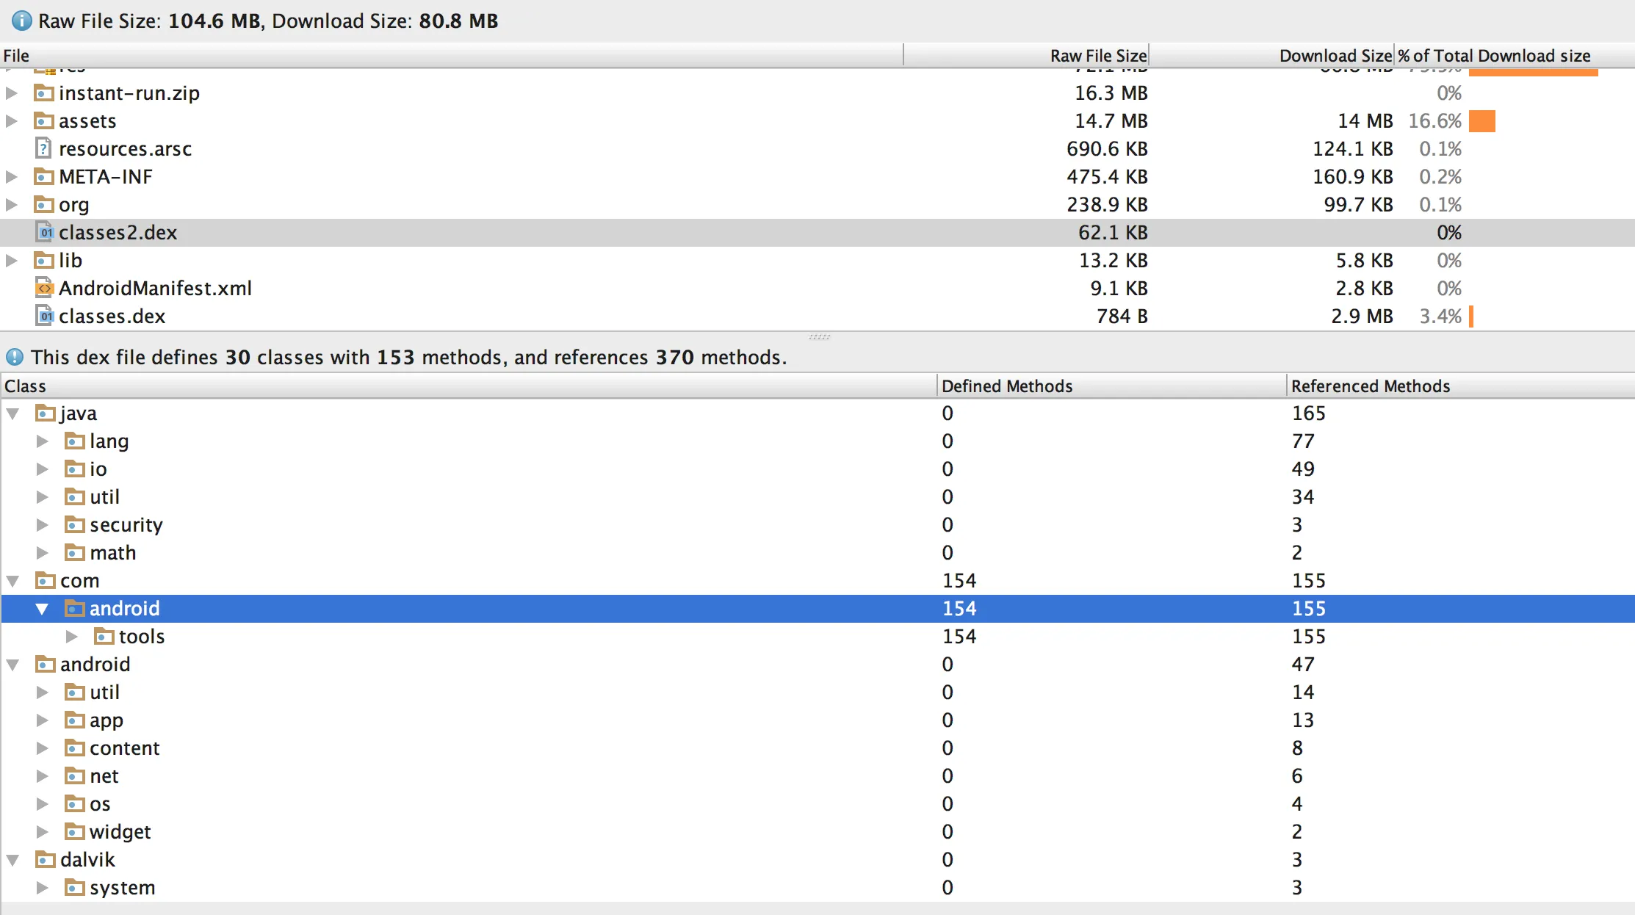Click the security package icon
The image size is (1635, 915).
tap(74, 525)
